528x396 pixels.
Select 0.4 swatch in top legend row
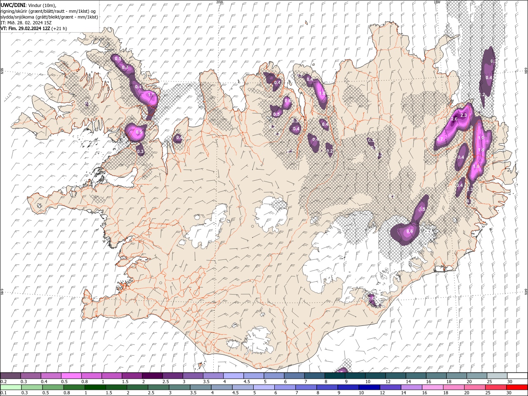(x=51, y=376)
